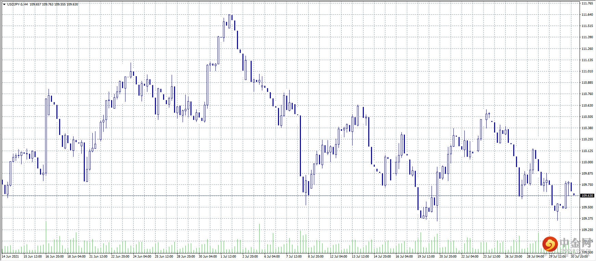Click the 111.135 price axis label
This screenshot has width=596, height=261.
click(587, 60)
